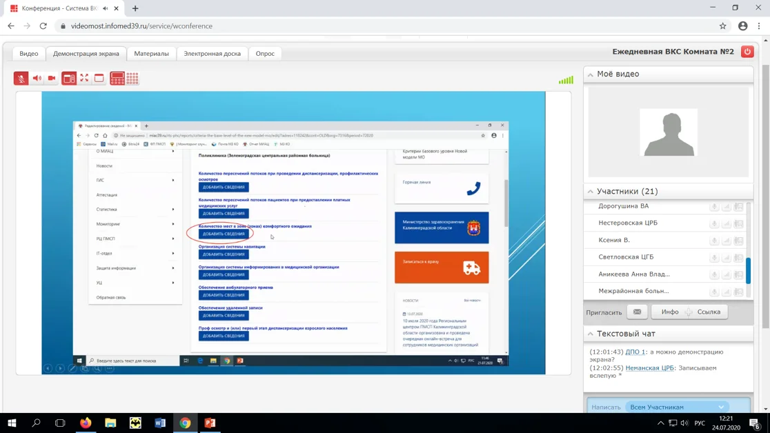Collapse the 'Участники (21)' panel

(x=591, y=192)
